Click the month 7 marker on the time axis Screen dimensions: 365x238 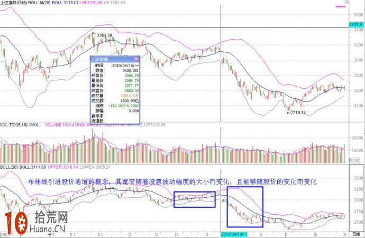coord(286,234)
